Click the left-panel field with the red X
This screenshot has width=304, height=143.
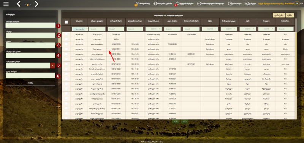[x=28, y=65]
